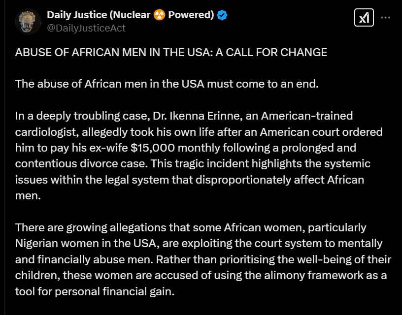Open the Daily Justice display name link
Screen dimensions: 402x315
pos(131,15)
